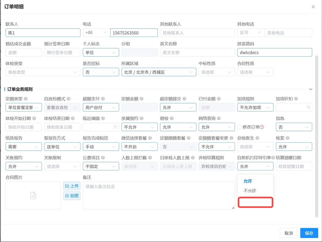Viewport: 322px width, 242px height.
Task: Click help icon next to 公费项目
Action: click(103, 158)
